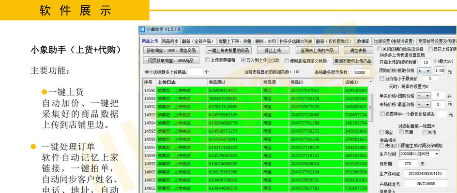457x193 pixels.
Task: Switch to 拼多多店铺ID列表 tab
Action: click(x=296, y=41)
